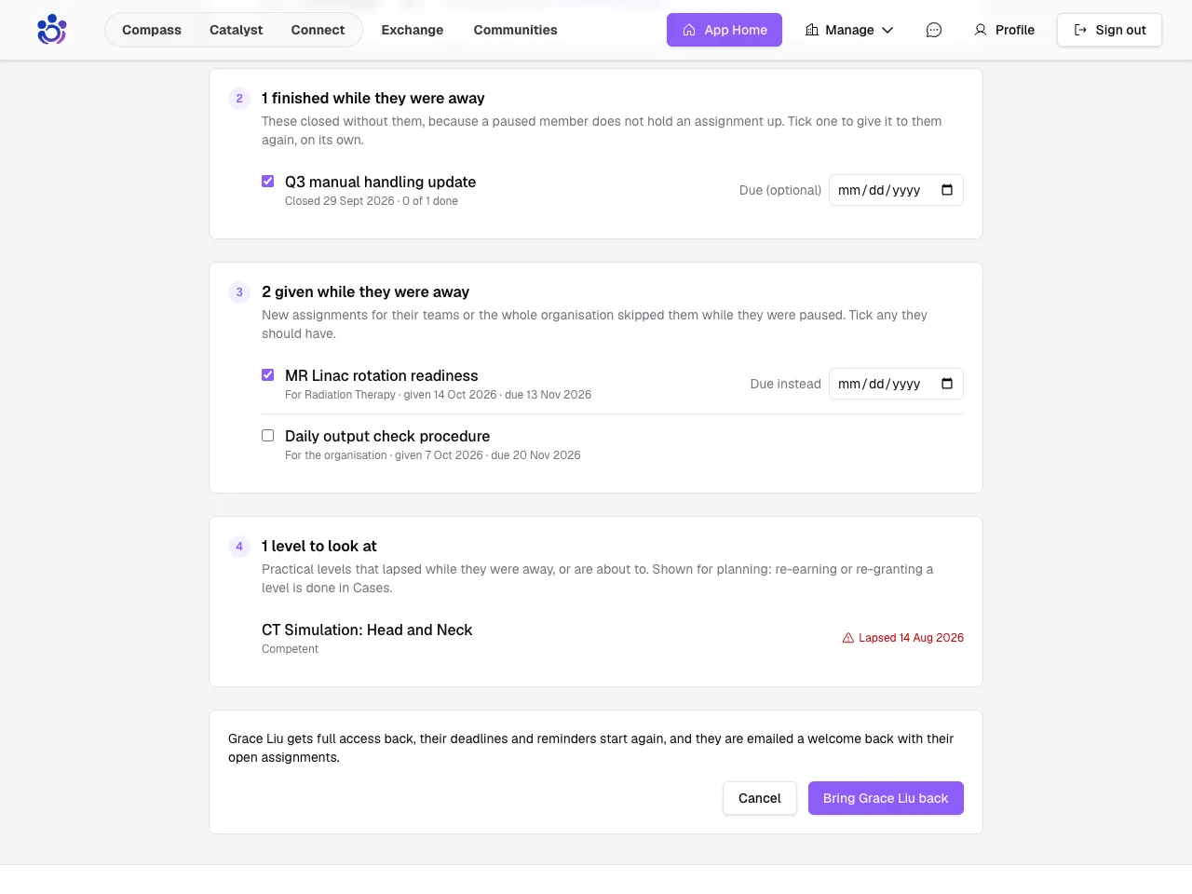Go to App Home
The height and width of the screenshot is (894, 1192).
(x=725, y=30)
